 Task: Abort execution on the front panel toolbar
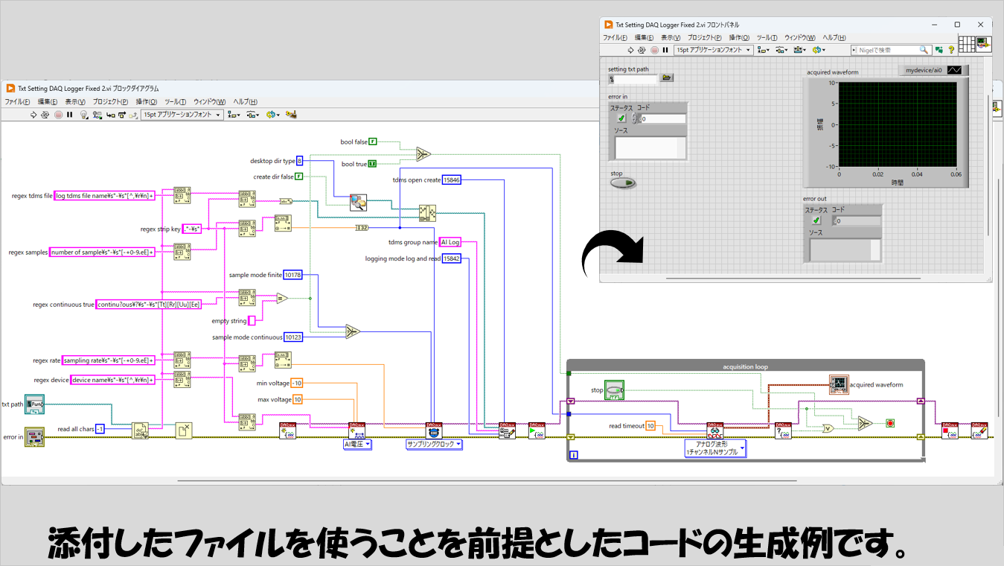(655, 50)
